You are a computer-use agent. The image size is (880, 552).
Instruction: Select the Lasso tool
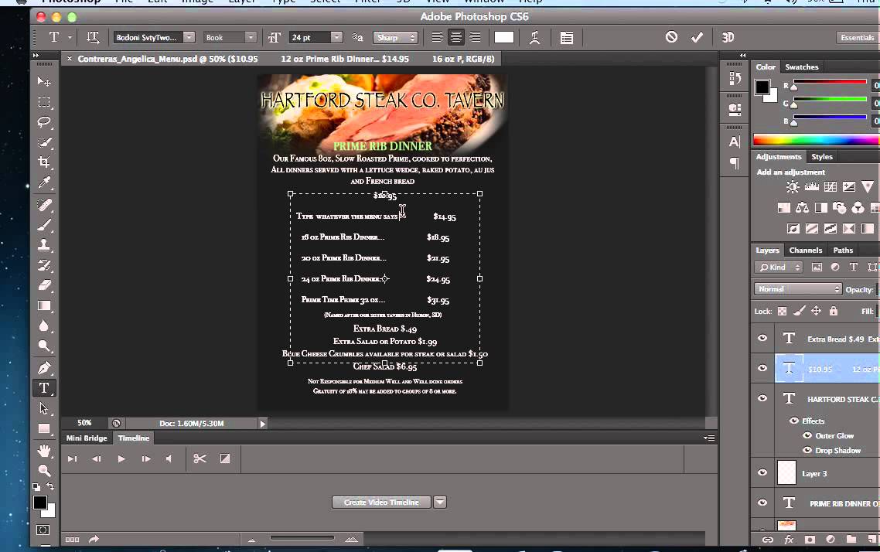coord(44,122)
